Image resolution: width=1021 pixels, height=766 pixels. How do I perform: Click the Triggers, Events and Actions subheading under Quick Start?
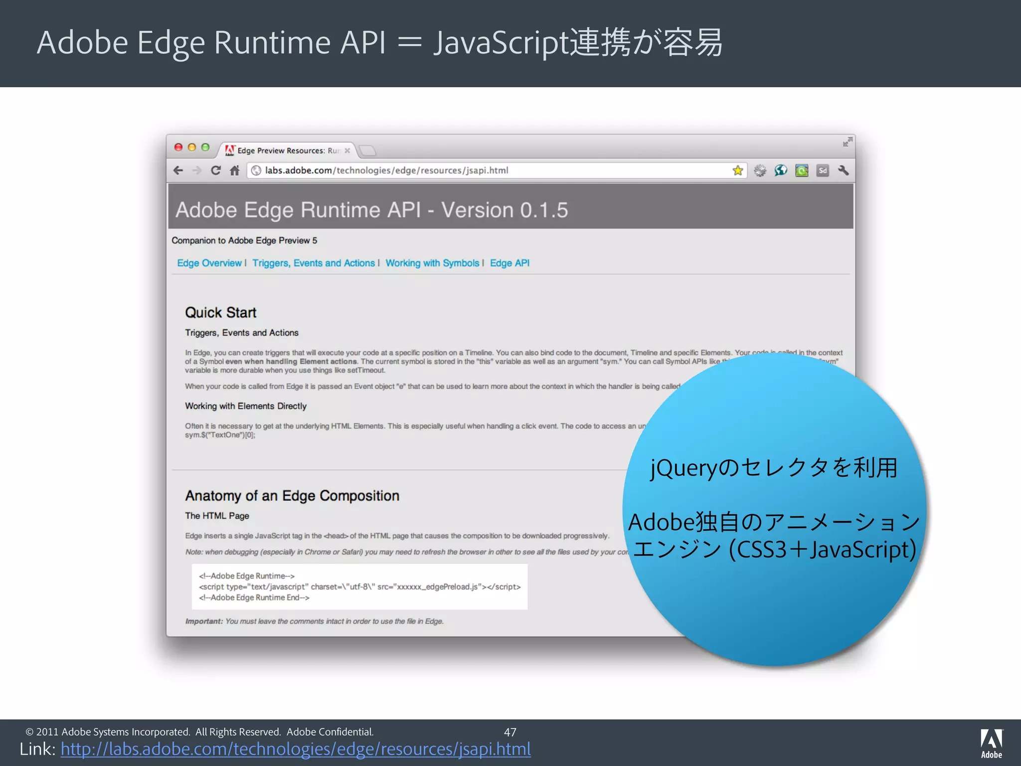pos(242,333)
